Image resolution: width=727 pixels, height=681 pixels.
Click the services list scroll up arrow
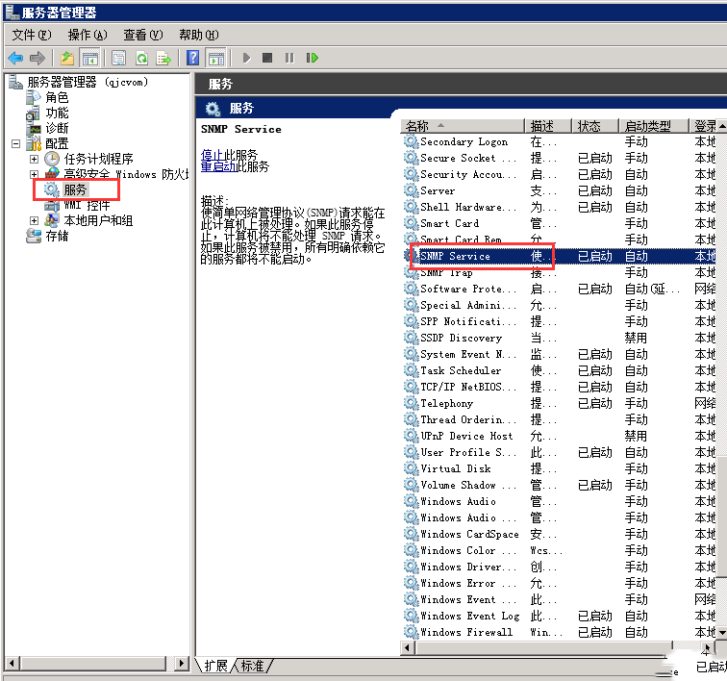tap(722, 126)
